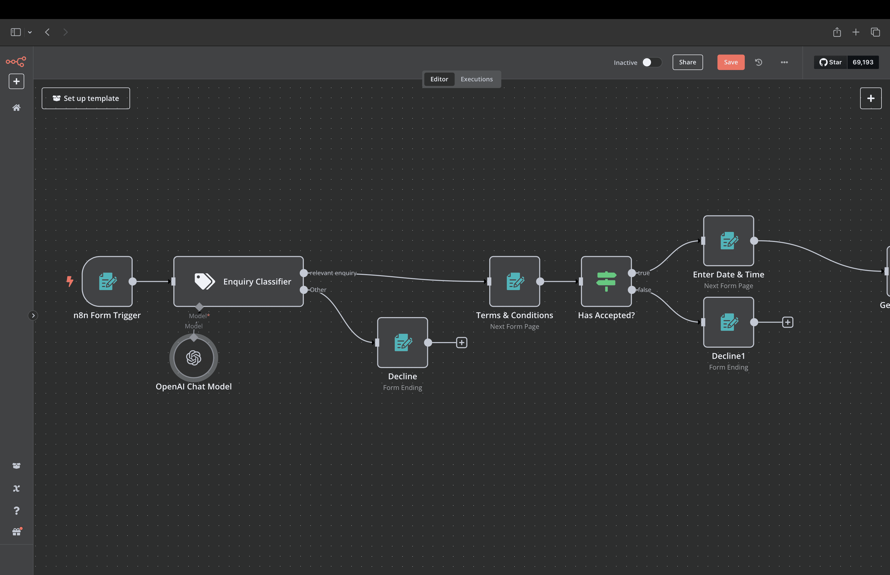Click the Model* connector diamond
Viewport: 890px width, 575px height.
pos(199,307)
